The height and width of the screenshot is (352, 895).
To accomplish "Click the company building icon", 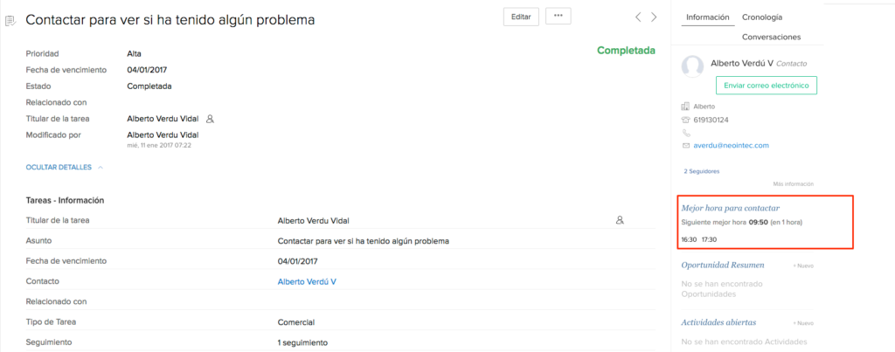I will pos(685,107).
